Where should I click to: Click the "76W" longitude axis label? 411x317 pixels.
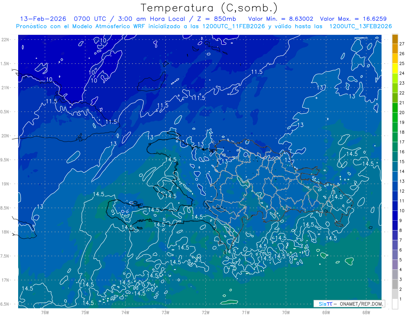tap(45, 313)
